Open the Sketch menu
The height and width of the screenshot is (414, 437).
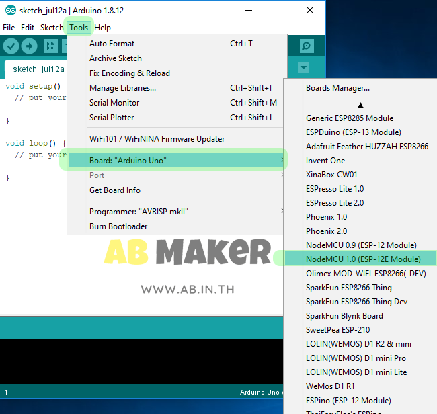click(52, 28)
